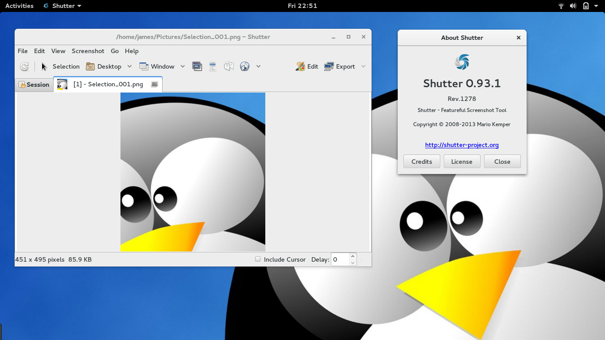The image size is (605, 340).
Task: Click the capture menu icon
Action: click(213, 66)
